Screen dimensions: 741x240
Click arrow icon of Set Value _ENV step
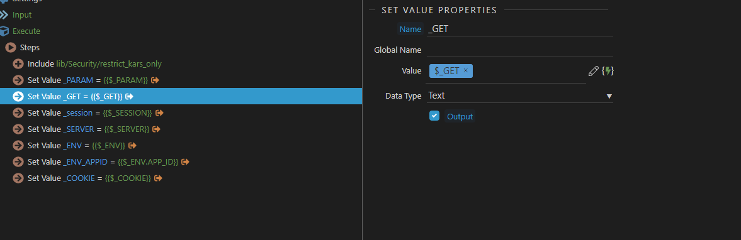pyautogui.click(x=18, y=145)
